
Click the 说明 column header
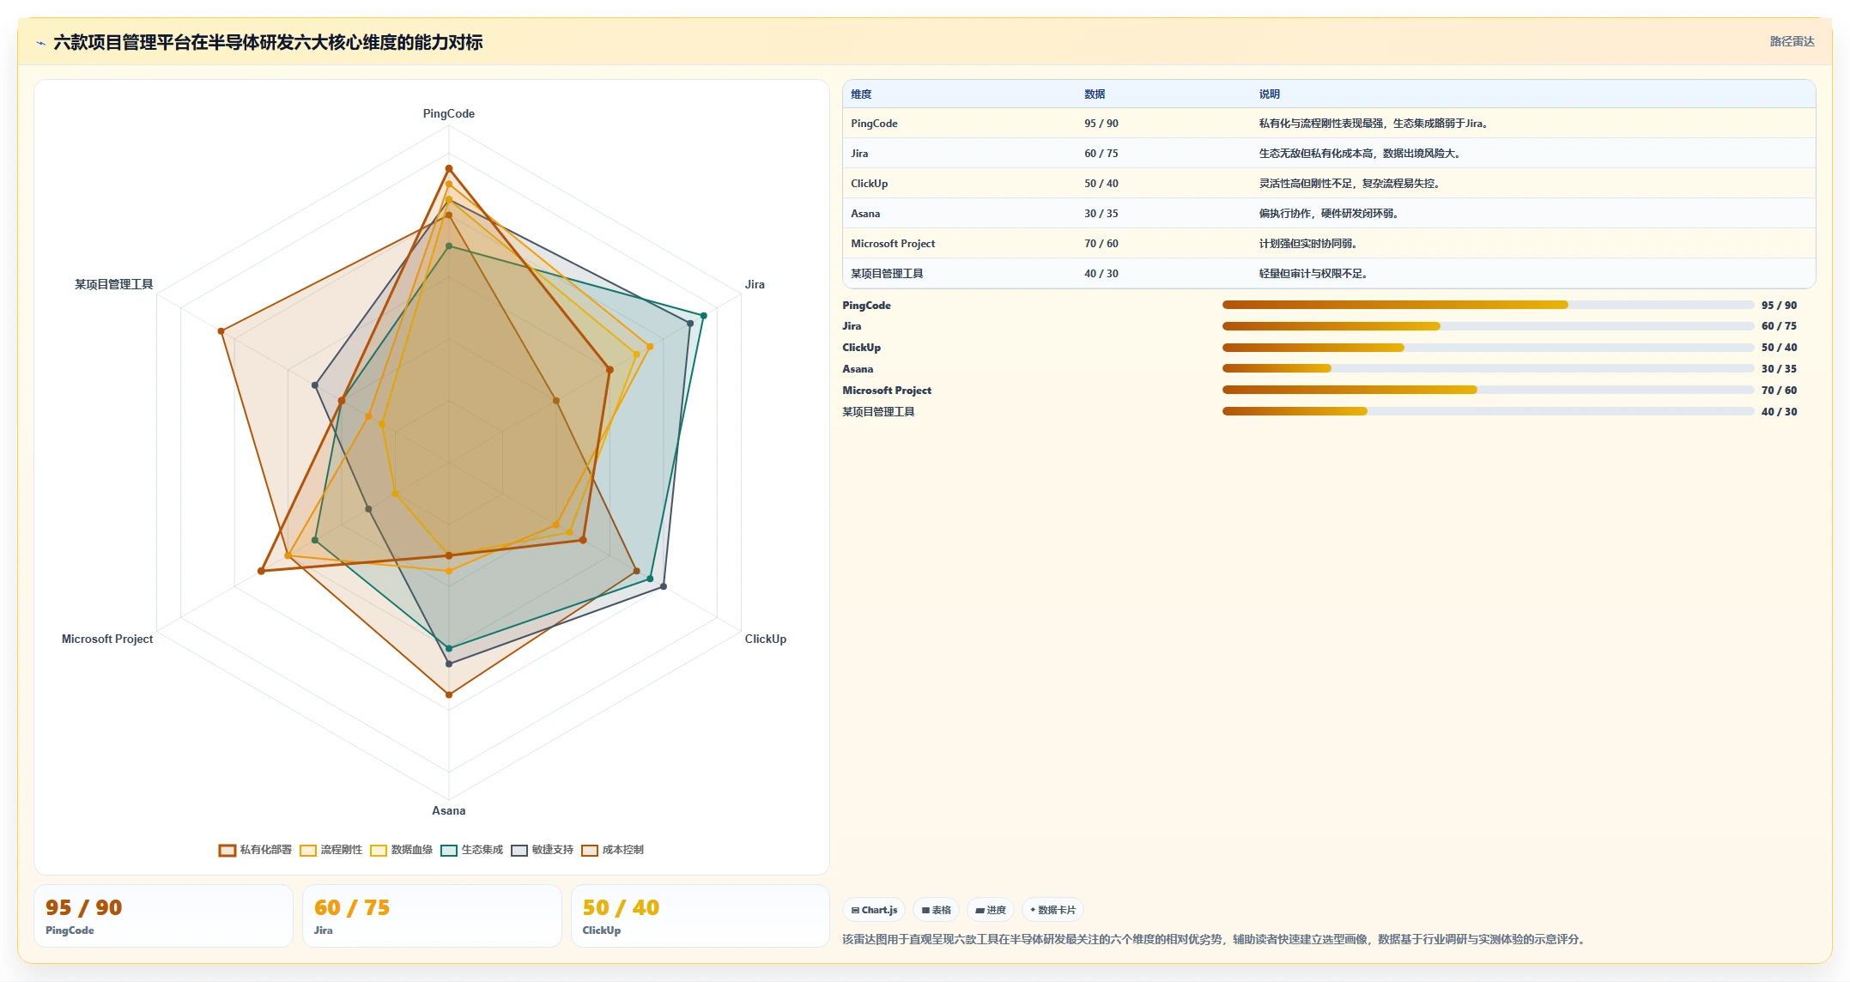(1270, 94)
